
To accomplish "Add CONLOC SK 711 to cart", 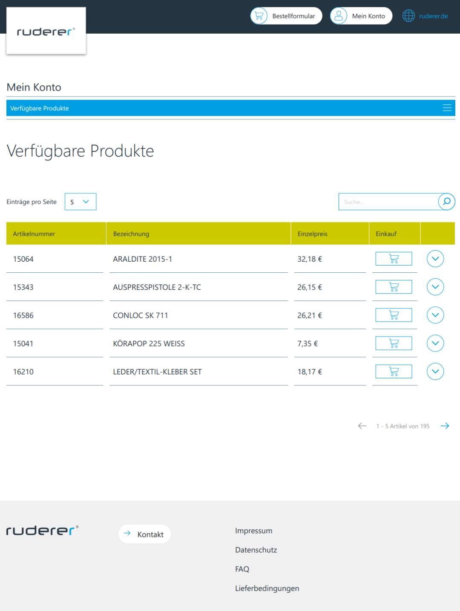I will (394, 315).
